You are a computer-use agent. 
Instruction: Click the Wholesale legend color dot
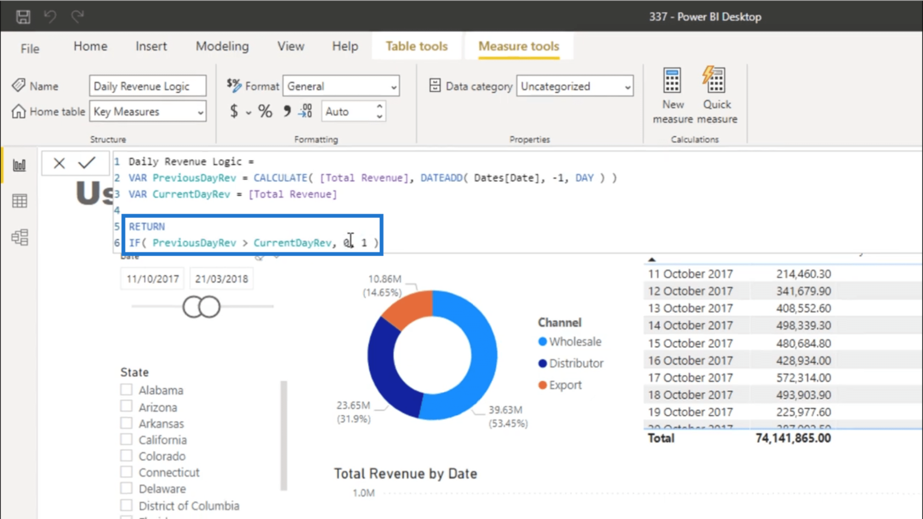543,342
